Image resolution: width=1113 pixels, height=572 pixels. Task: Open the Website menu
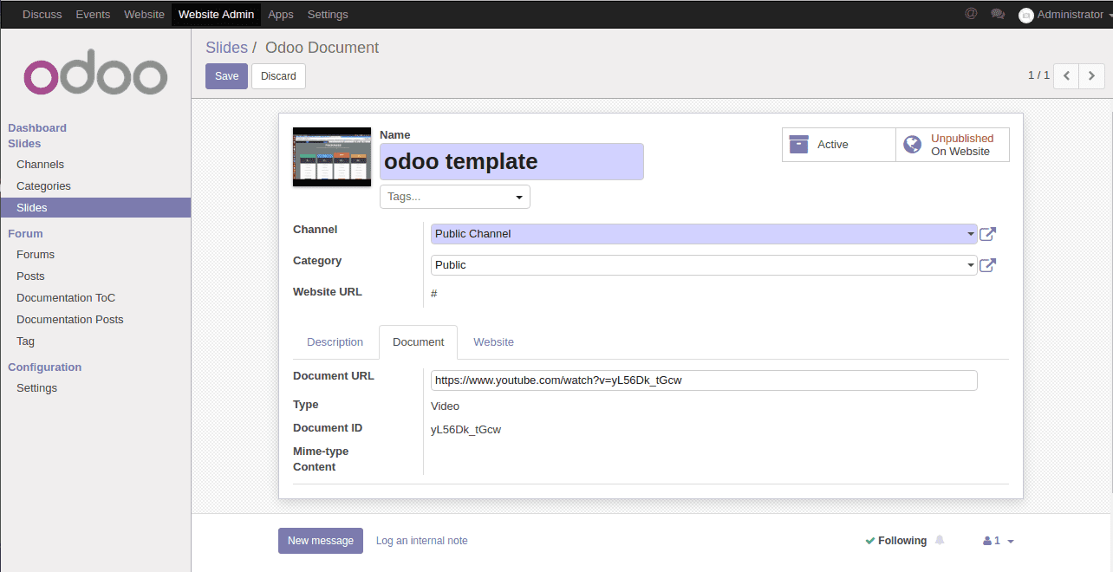coord(144,14)
